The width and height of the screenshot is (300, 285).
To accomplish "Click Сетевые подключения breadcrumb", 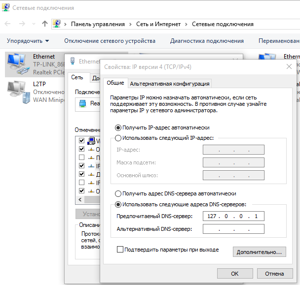I will [x=223, y=24].
